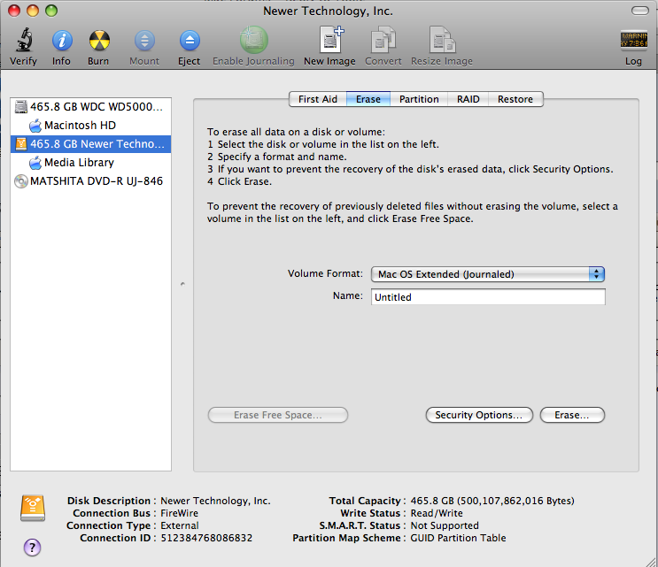Switch to the Restore tab

[x=515, y=99]
